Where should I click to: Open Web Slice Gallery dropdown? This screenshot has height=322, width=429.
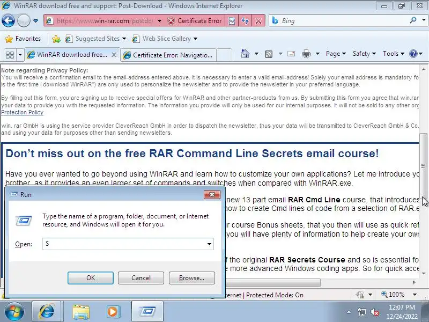click(165, 39)
